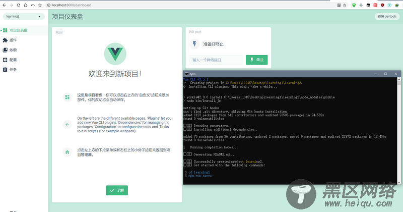The height and width of the screenshot is (212, 403).
Task: Click the 欢迎来到新项目! heading
Action: click(x=115, y=74)
